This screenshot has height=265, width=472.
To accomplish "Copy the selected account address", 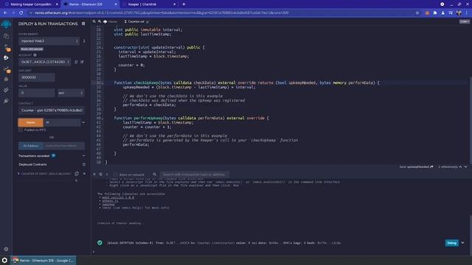I will click(76, 62).
